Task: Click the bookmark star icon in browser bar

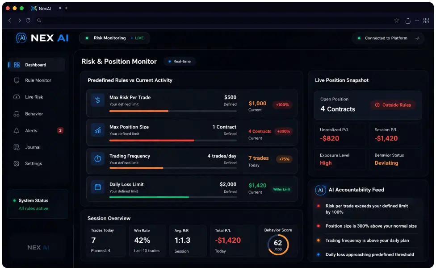Action: (397, 20)
